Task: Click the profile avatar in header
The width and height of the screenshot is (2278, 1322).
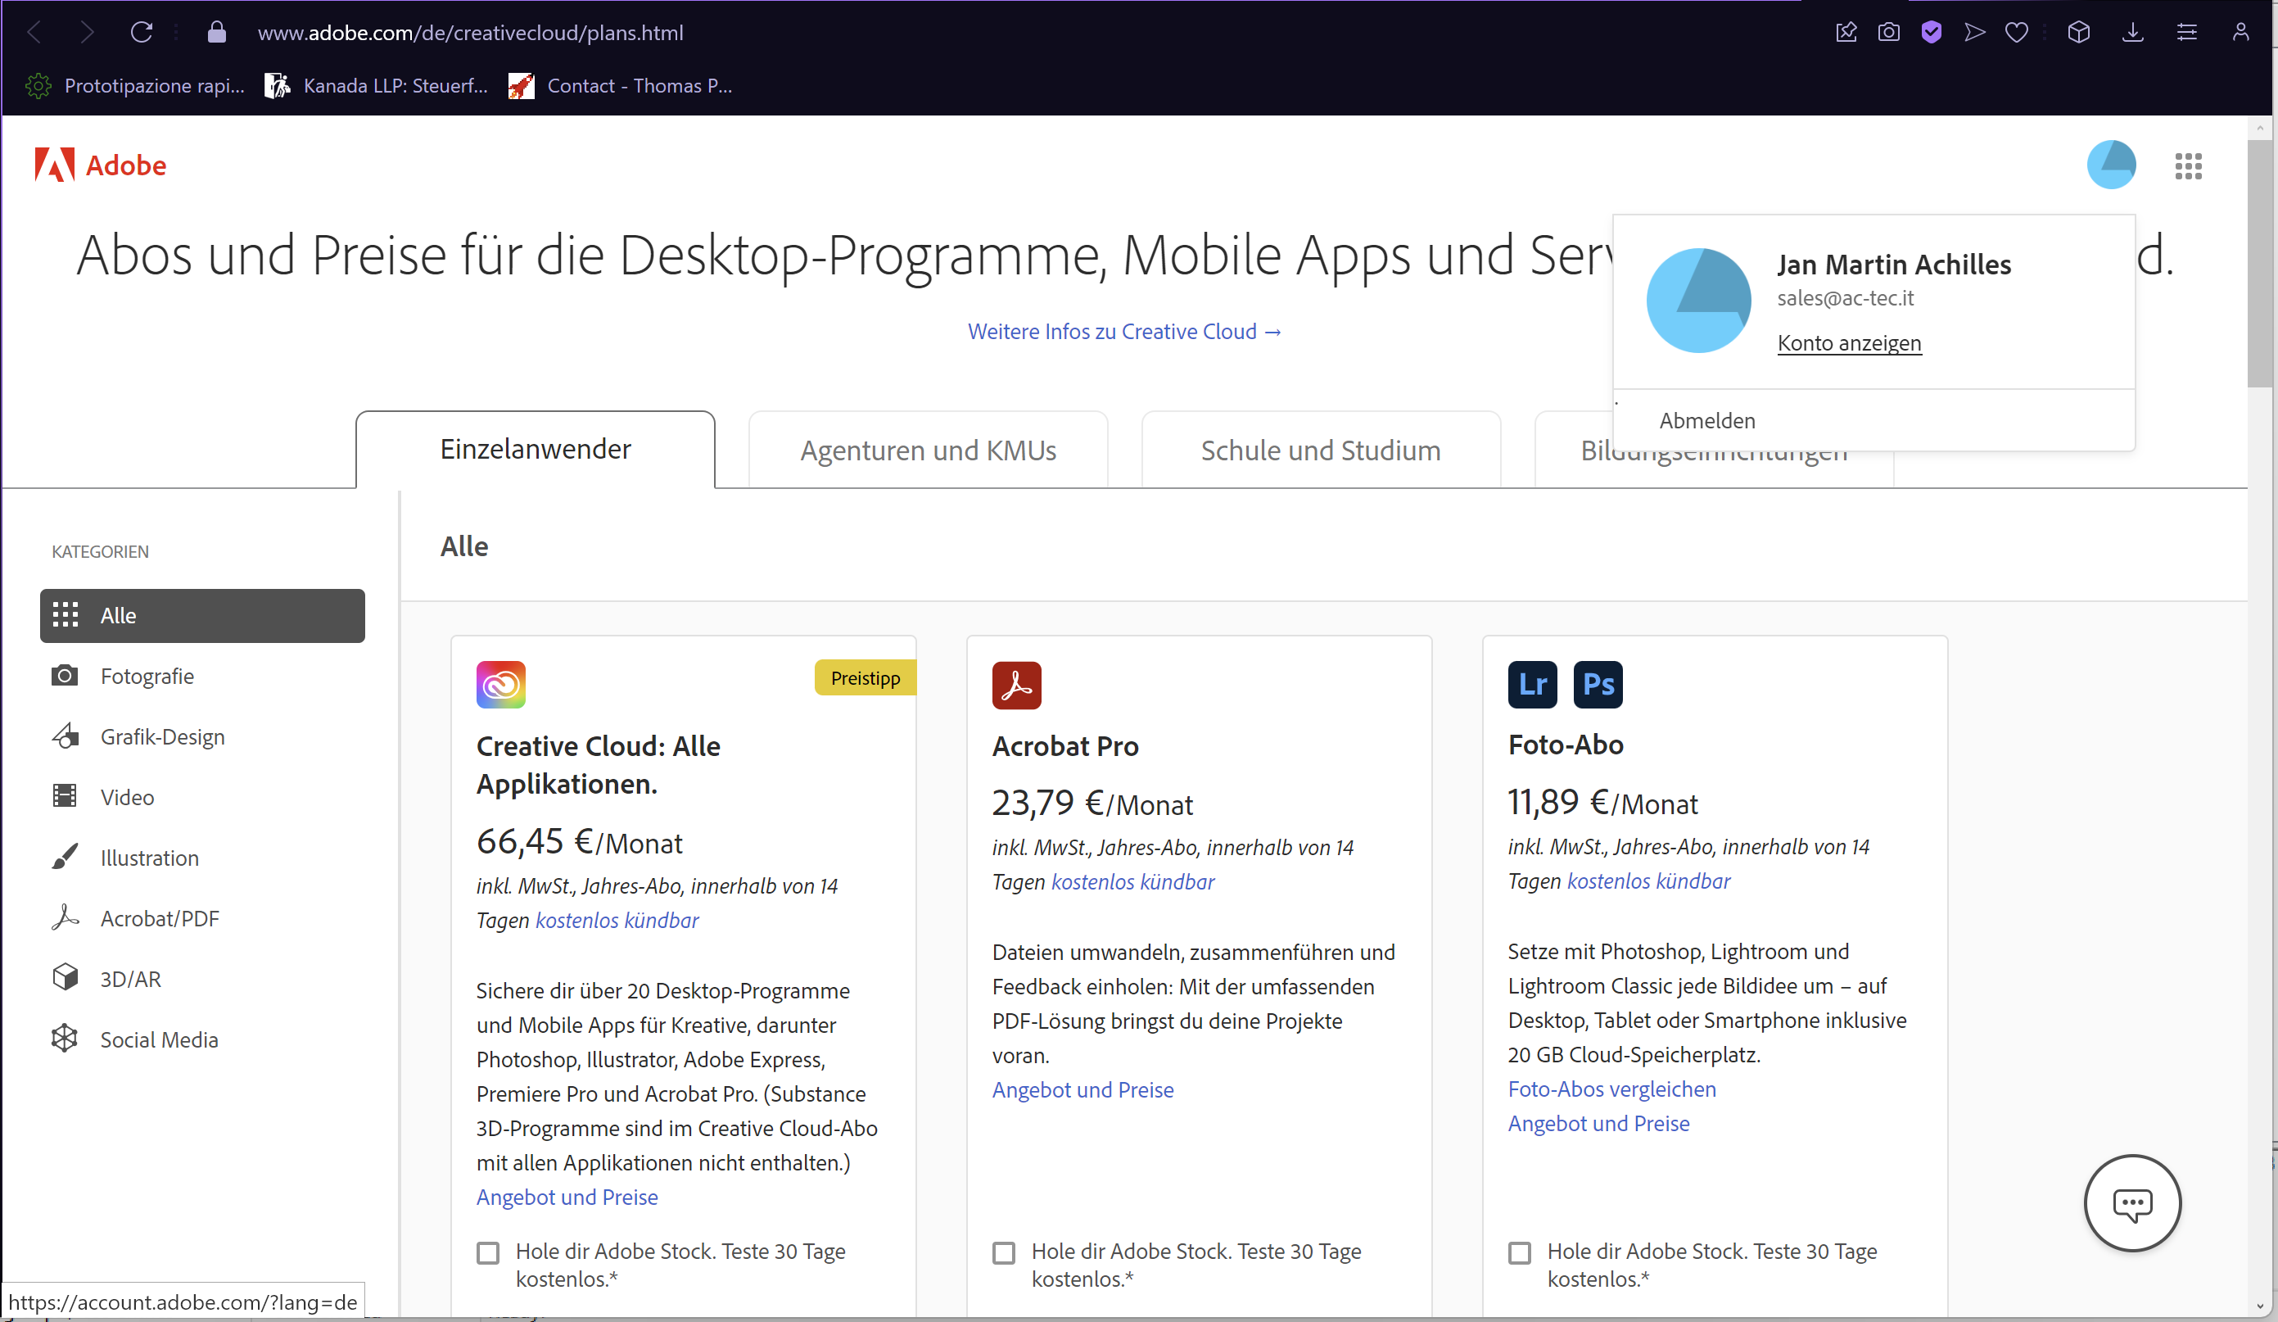Action: point(2110,165)
